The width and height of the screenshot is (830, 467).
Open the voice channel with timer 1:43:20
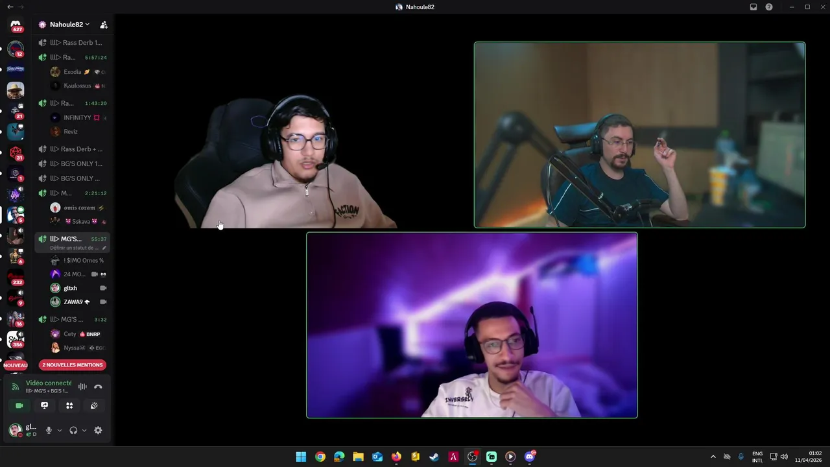(73, 103)
